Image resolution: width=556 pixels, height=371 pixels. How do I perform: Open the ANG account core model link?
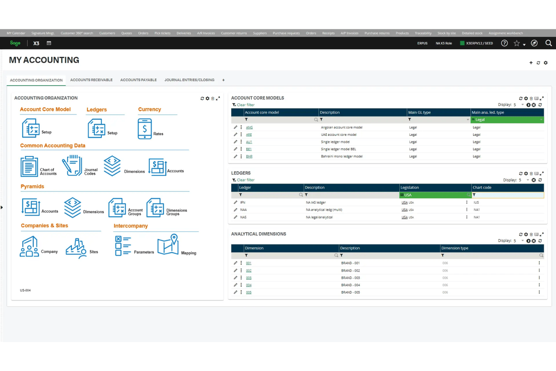[249, 127]
